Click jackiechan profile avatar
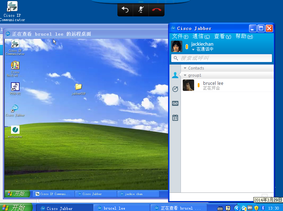The width and height of the screenshot is (283, 211). click(x=177, y=46)
